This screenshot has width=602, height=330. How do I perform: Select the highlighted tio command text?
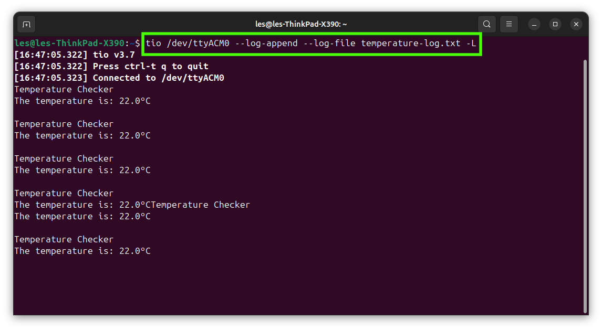313,43
